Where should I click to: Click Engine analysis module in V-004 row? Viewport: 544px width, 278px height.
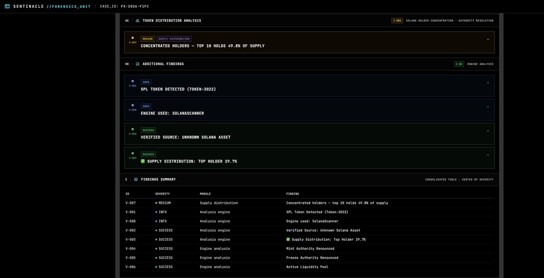pos(215,249)
